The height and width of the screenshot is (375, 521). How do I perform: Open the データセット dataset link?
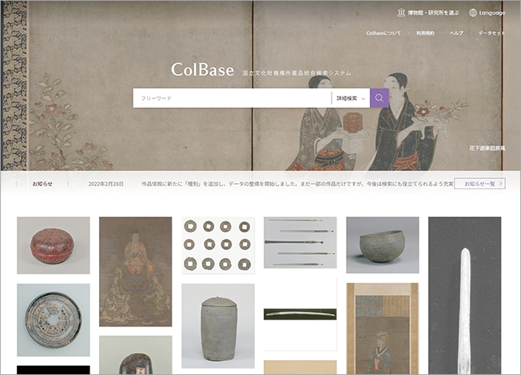(x=491, y=33)
